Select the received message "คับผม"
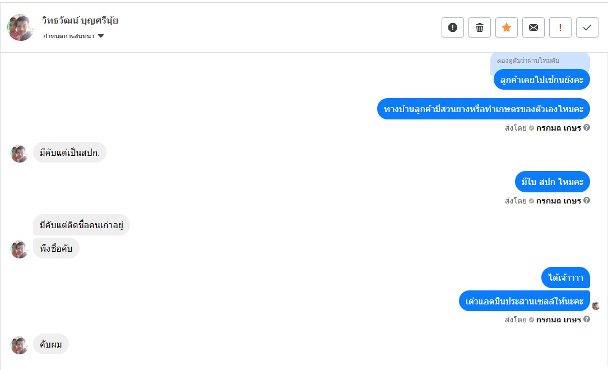 pyautogui.click(x=51, y=344)
